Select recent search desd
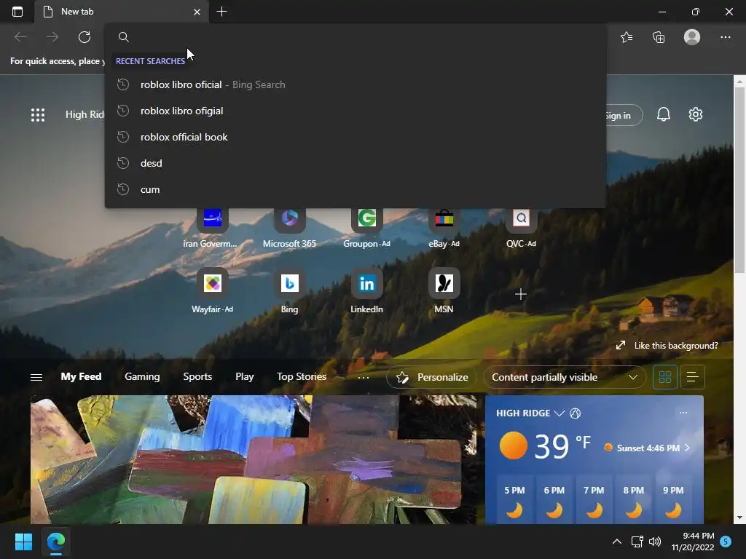746x559 pixels. (x=355, y=163)
